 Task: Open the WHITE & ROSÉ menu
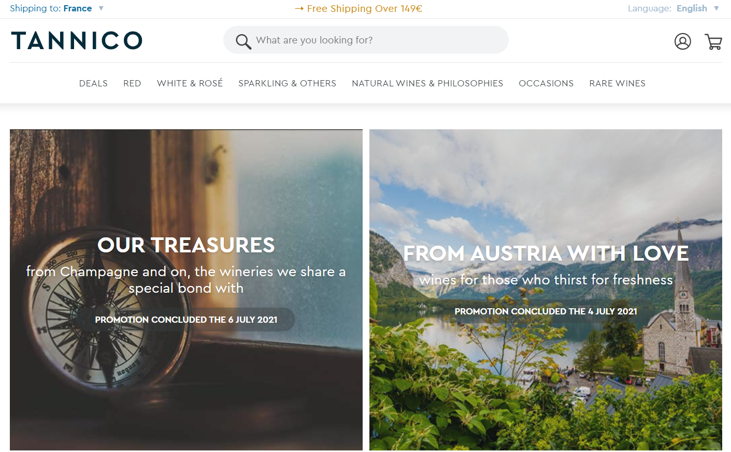pyautogui.click(x=190, y=83)
